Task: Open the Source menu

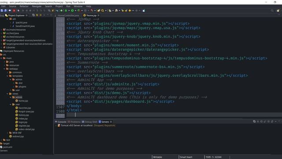Action: point(12,6)
